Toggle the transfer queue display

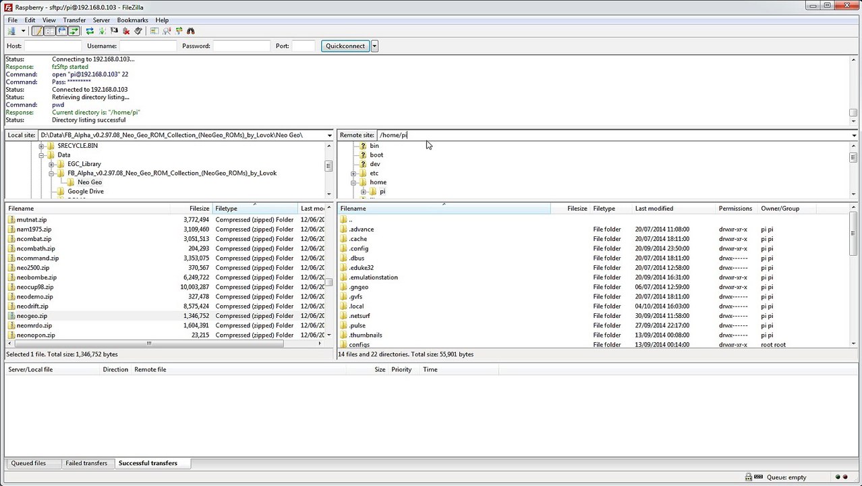pyautogui.click(x=74, y=31)
